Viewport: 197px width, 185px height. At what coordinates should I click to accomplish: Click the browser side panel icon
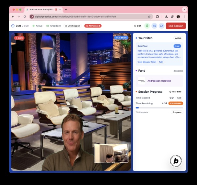tap(172, 16)
